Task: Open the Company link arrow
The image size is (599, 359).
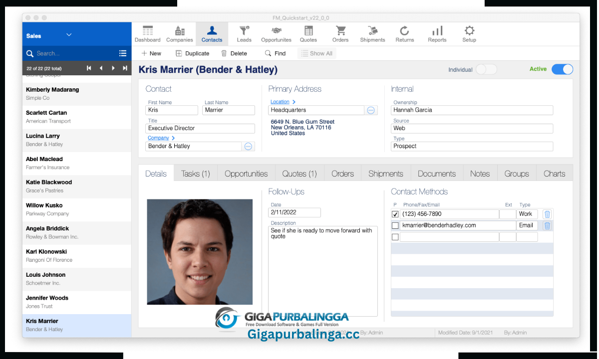Action: pos(173,138)
